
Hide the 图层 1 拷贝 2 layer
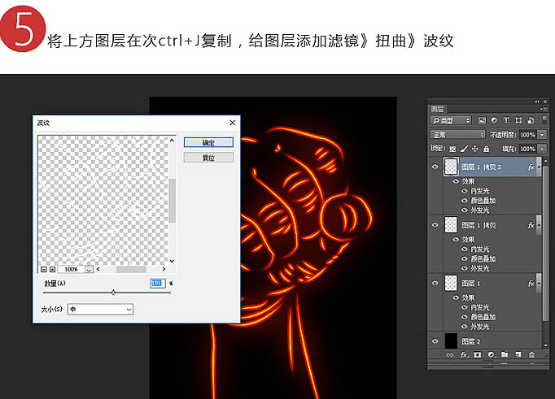(435, 167)
